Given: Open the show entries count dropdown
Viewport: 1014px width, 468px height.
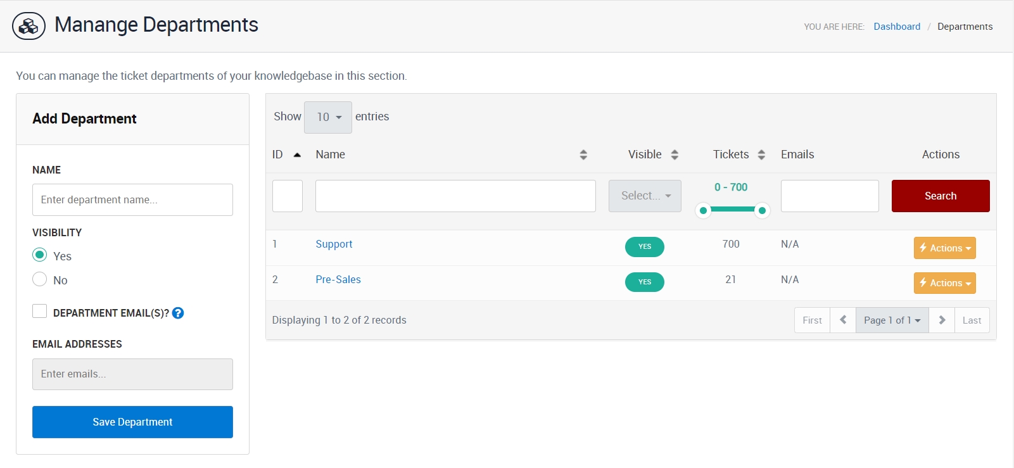Looking at the screenshot, I should click(328, 117).
